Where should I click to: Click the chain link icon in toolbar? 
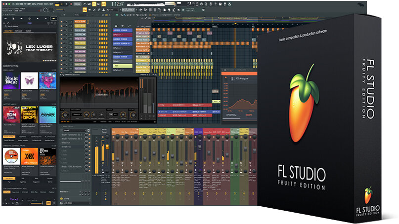click(99, 10)
